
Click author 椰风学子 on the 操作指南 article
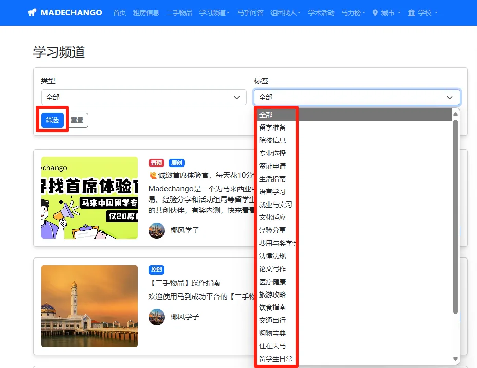(x=185, y=317)
